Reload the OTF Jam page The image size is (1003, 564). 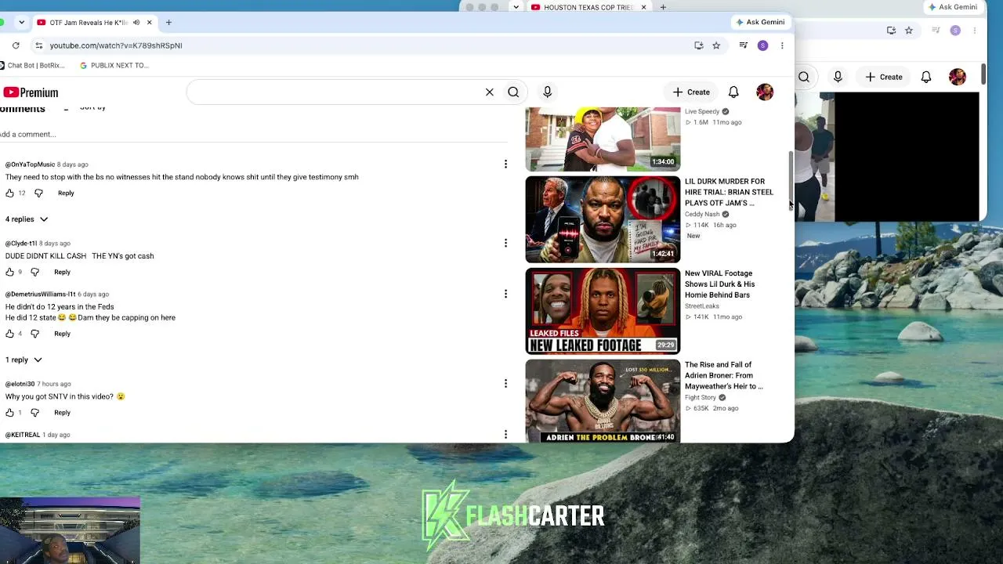point(16,45)
